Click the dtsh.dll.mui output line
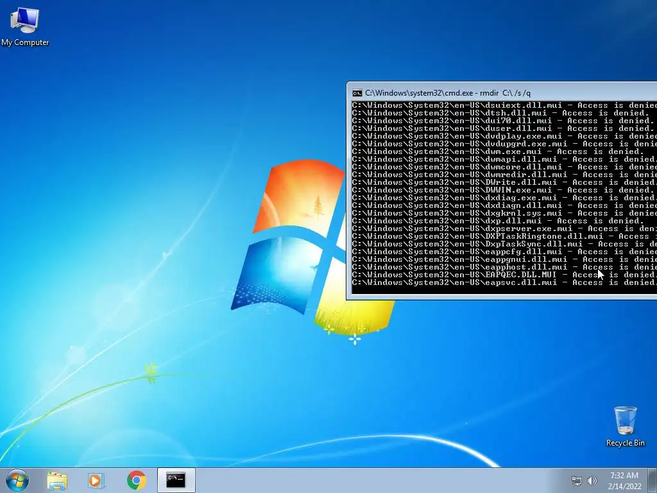Screen dimensions: 657x493 [500, 113]
